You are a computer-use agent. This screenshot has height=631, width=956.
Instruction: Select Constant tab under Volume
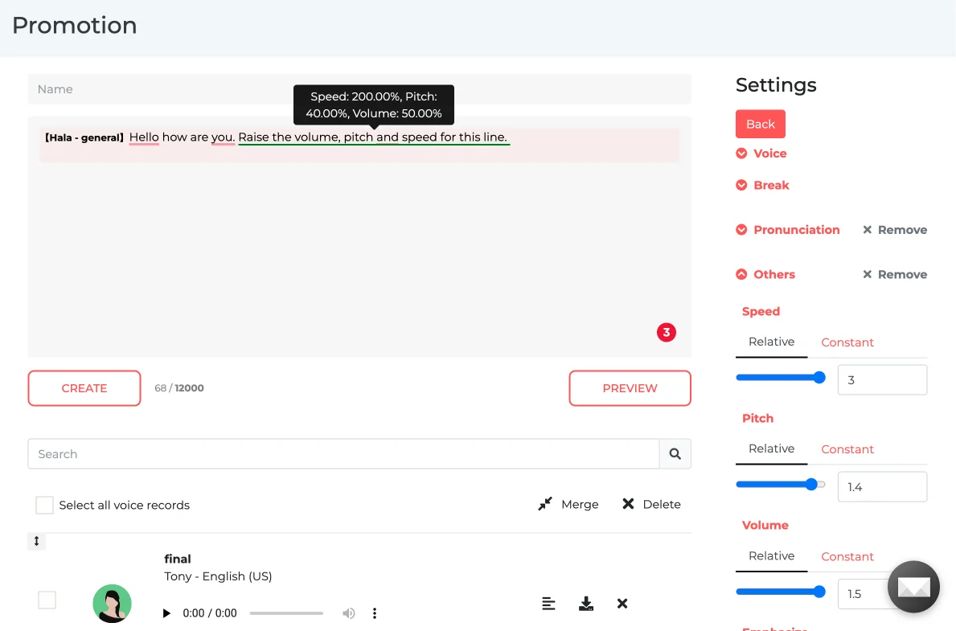(847, 556)
